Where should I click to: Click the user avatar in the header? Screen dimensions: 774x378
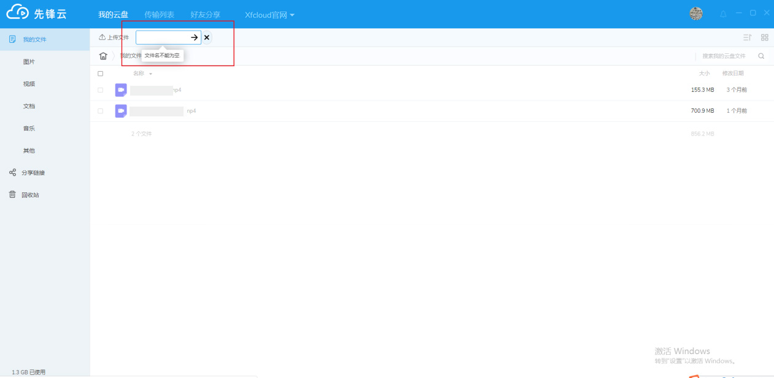click(696, 13)
